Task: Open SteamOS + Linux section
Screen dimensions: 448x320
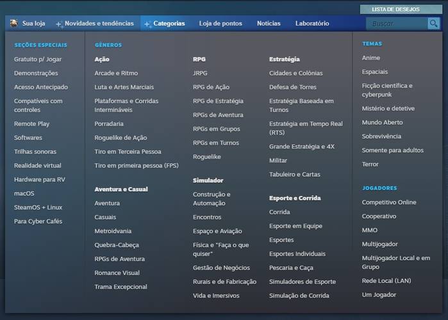Action: 38,207
